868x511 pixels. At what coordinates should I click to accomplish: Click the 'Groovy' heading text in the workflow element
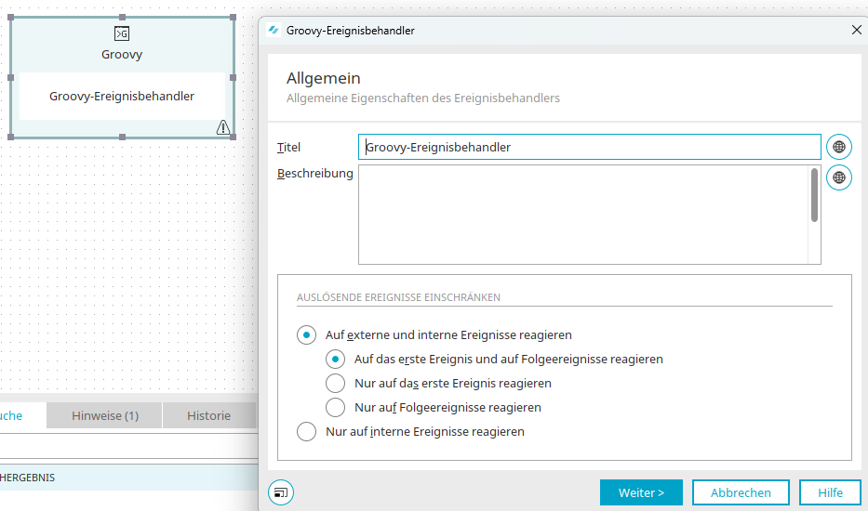122,54
